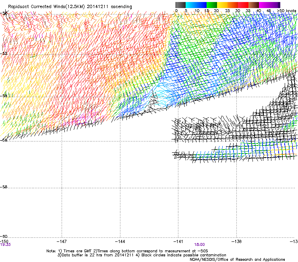Click the '-144' longitude axis label
The width and height of the screenshot is (298, 262).
click(120, 241)
